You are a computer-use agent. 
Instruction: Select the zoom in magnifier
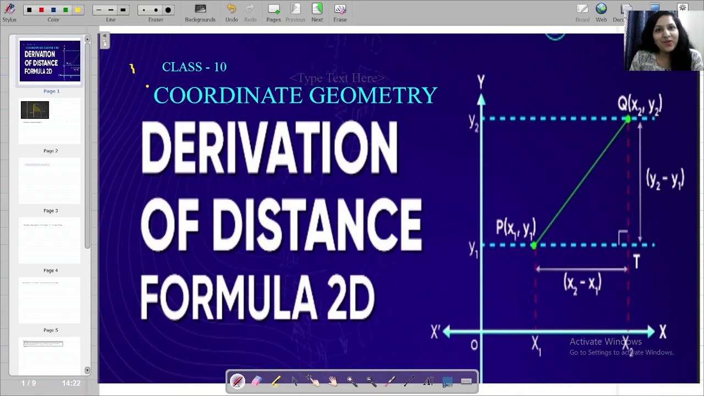pyautogui.click(x=351, y=381)
